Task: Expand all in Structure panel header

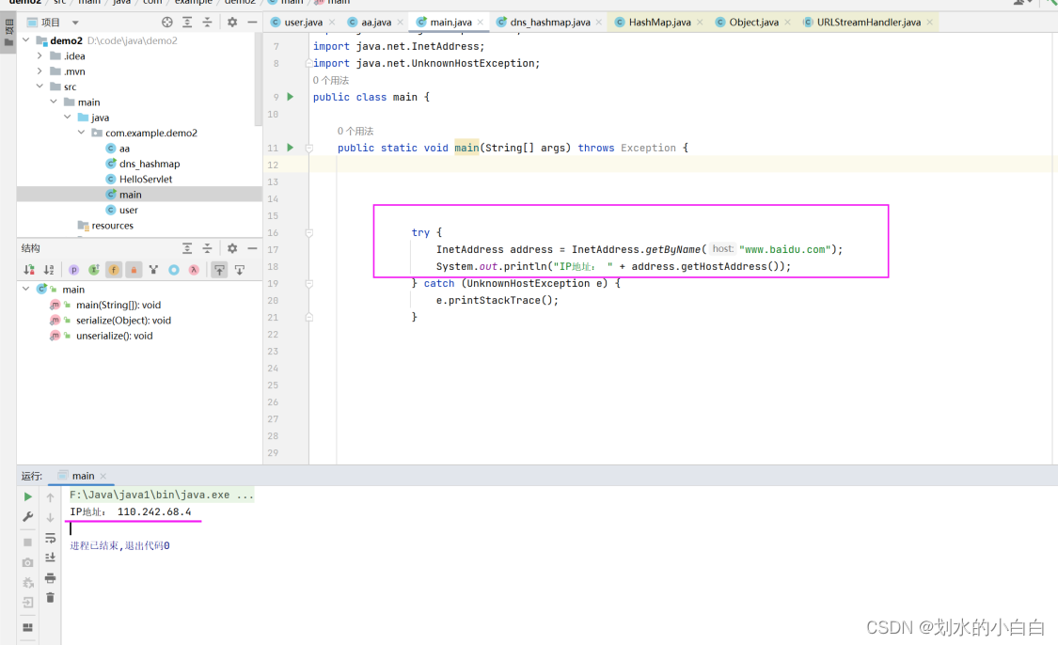Action: click(x=187, y=248)
